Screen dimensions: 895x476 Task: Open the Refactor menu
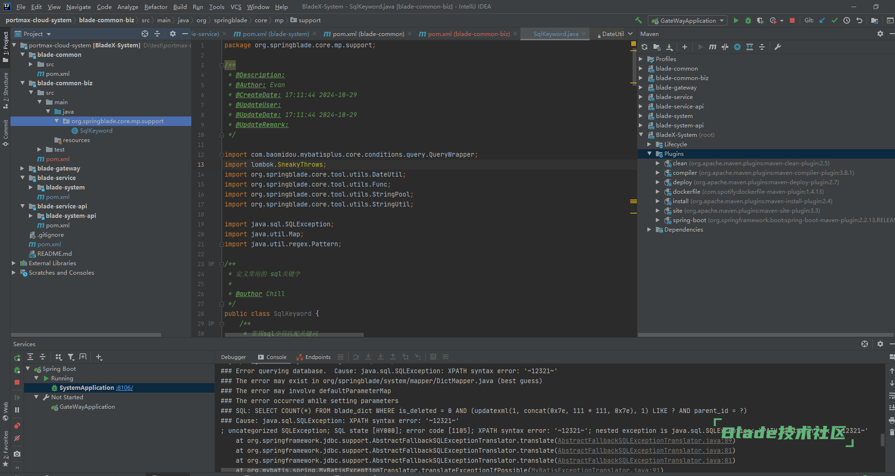pos(156,7)
